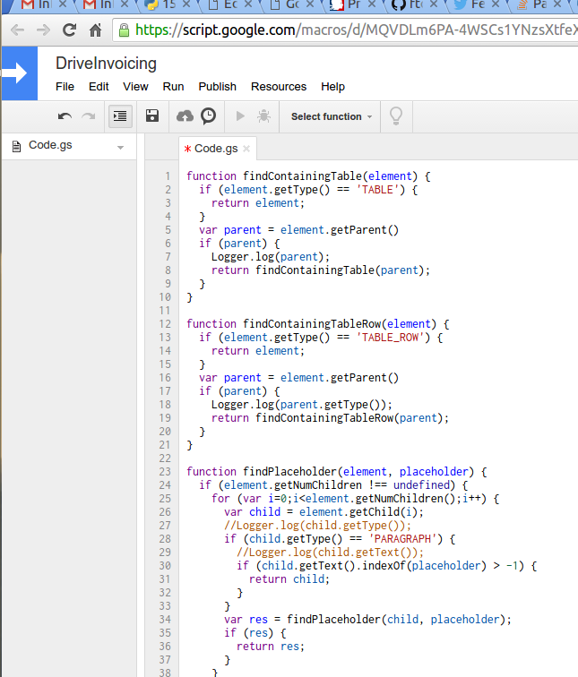This screenshot has height=677, width=578.
Task: Save the script with the floppy disk icon
Action: click(x=152, y=116)
